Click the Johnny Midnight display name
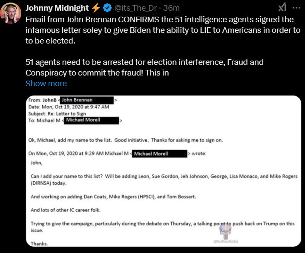The width and height of the screenshot is (305, 253). click(x=56, y=8)
